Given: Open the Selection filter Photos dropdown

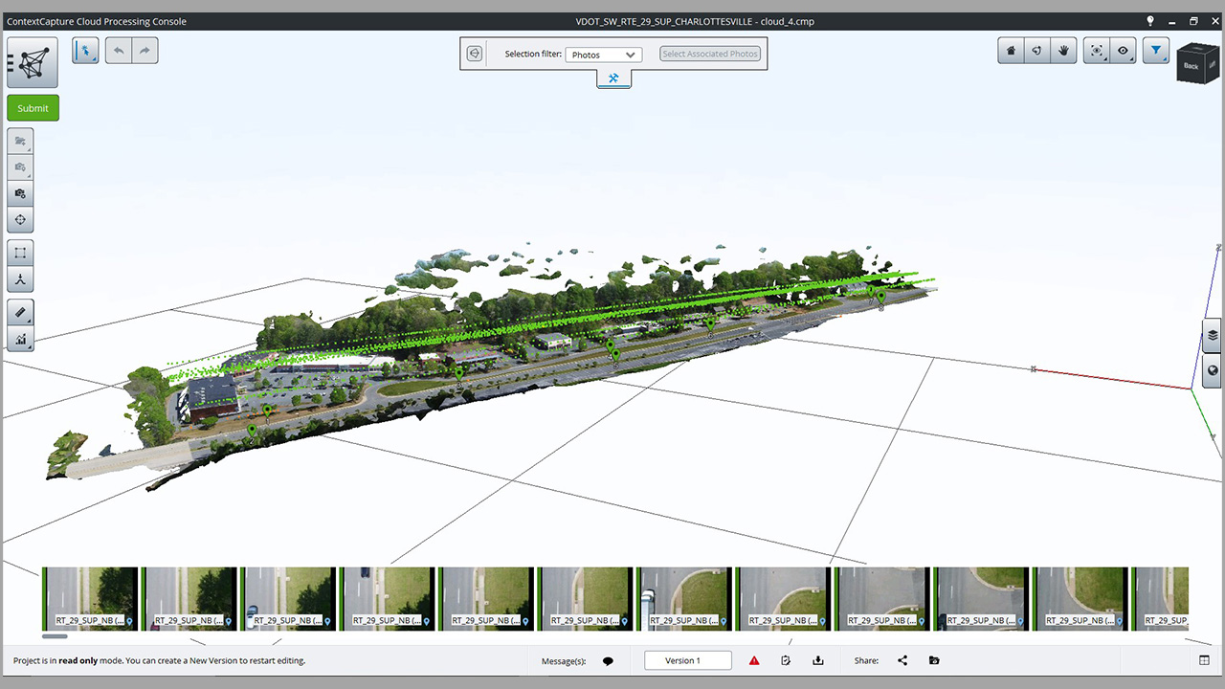Looking at the screenshot, I should [x=603, y=55].
